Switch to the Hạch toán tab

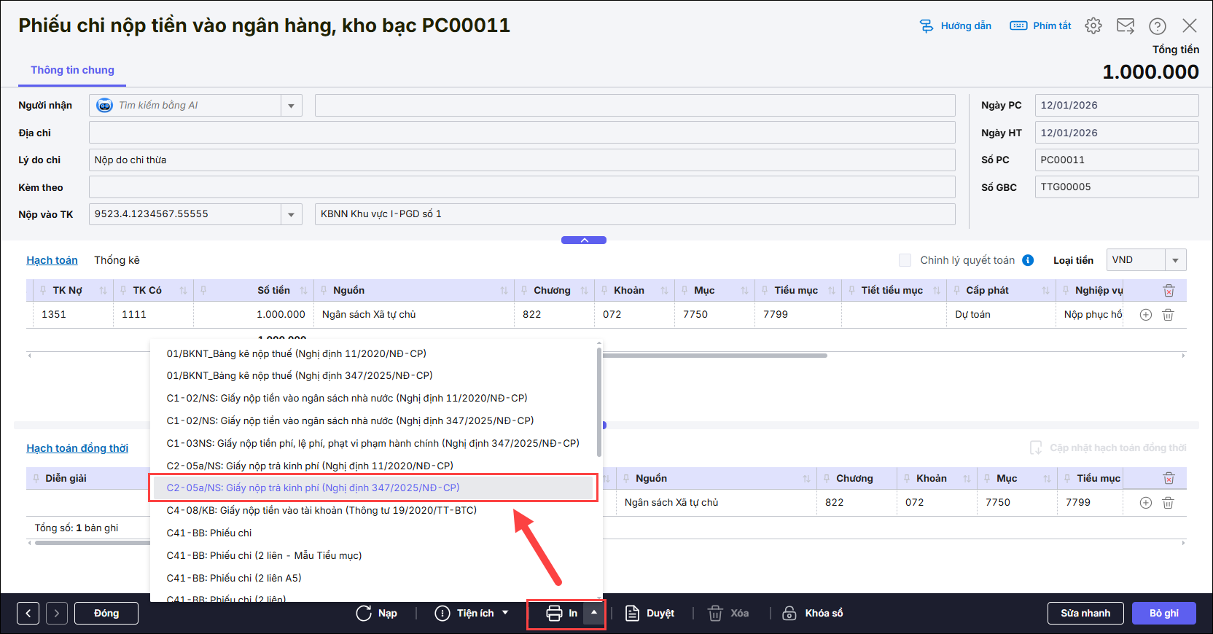[52, 260]
